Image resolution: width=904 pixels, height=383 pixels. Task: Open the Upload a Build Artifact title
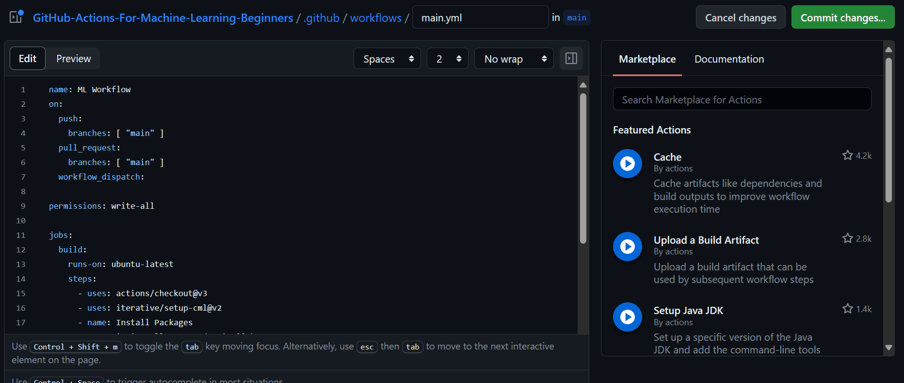tap(706, 240)
